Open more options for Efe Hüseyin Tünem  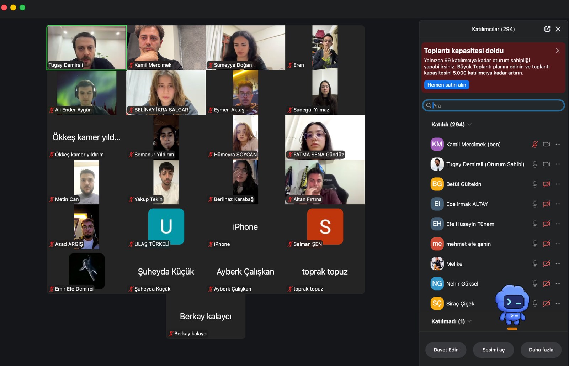558,224
